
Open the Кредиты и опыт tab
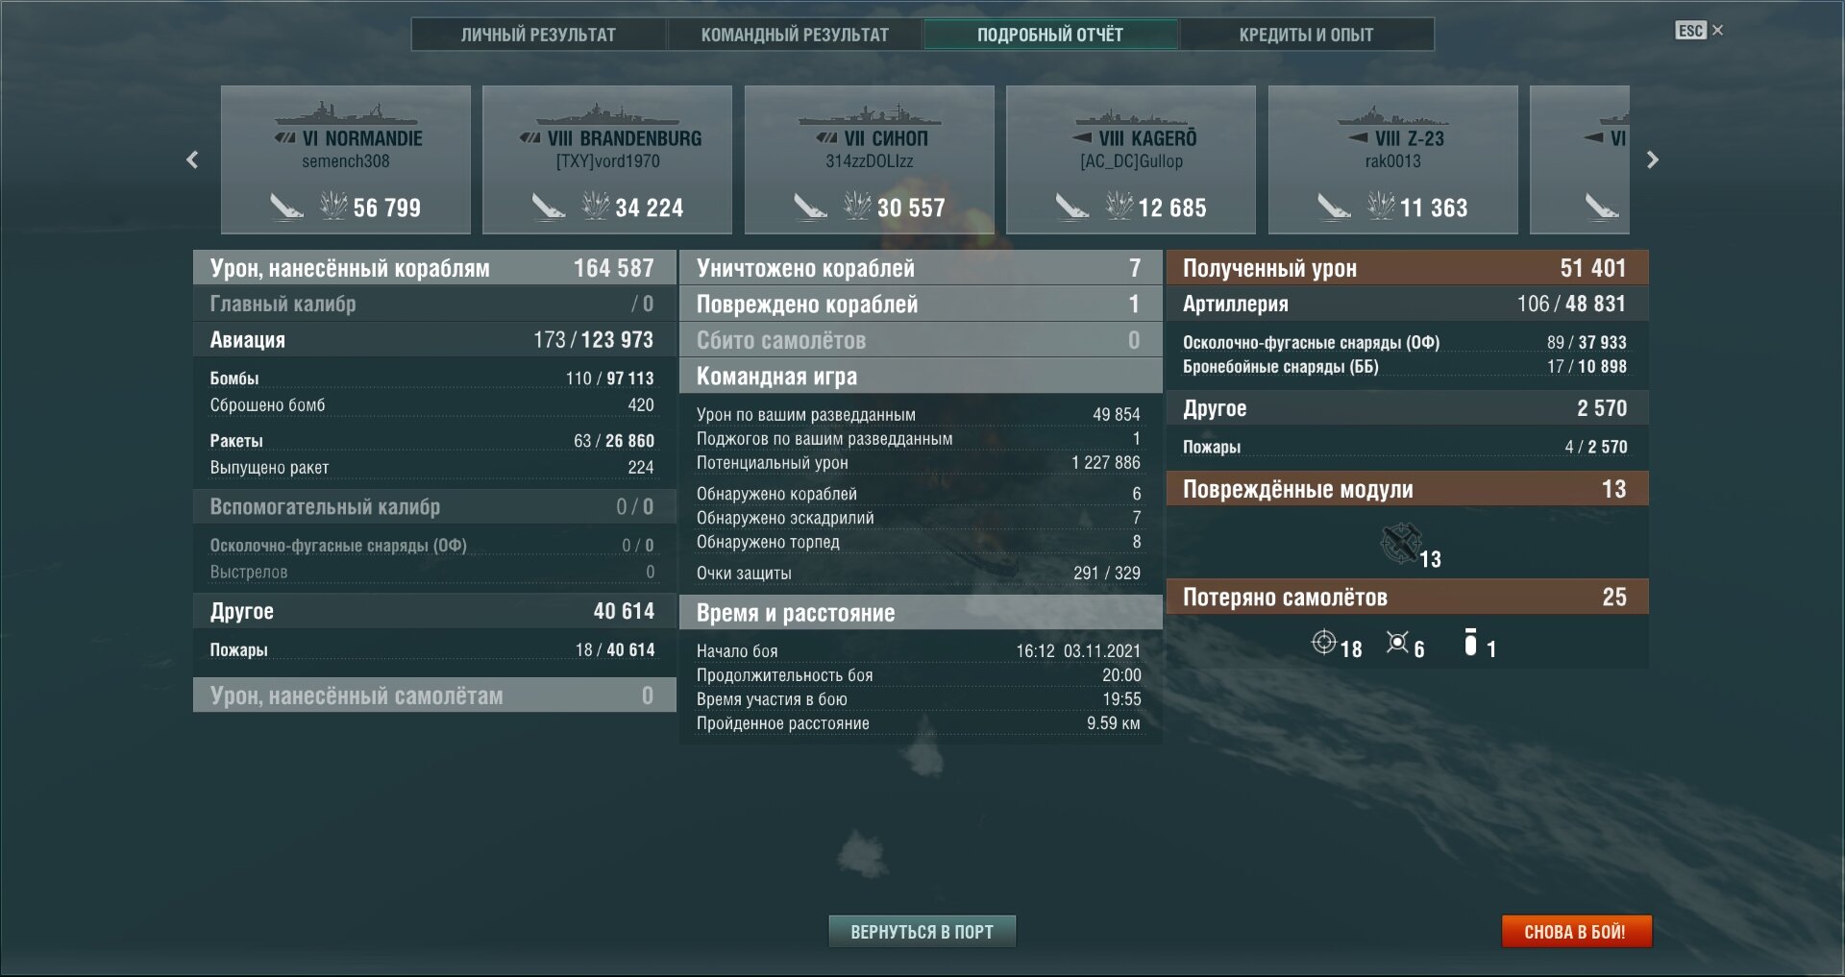1306,35
